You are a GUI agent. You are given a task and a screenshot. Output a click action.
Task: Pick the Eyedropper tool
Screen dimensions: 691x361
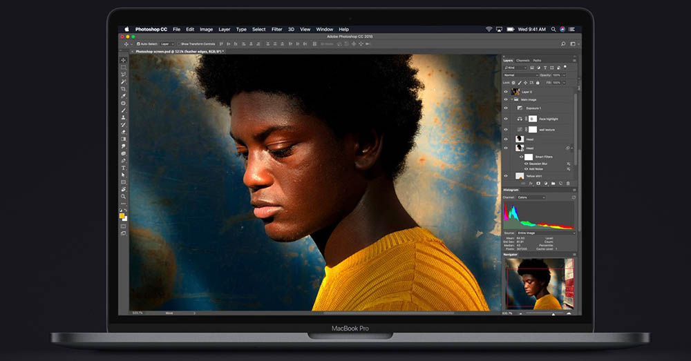(x=124, y=96)
